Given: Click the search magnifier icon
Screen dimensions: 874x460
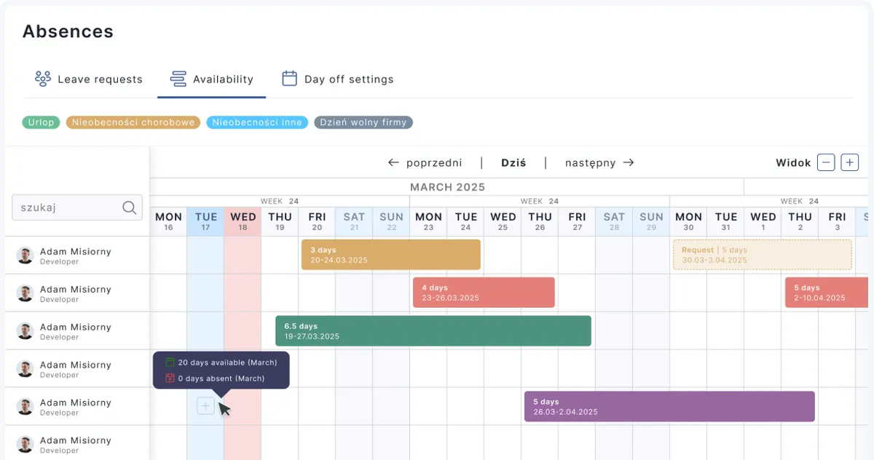Looking at the screenshot, I should coord(129,207).
